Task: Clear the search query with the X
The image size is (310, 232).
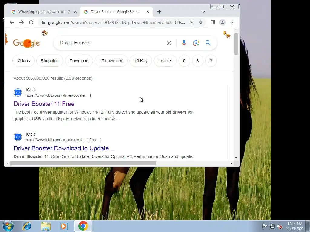Action: pyautogui.click(x=169, y=43)
